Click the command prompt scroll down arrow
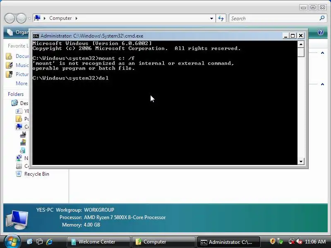Screen dimensions: 331x248 pyautogui.click(x=301, y=162)
